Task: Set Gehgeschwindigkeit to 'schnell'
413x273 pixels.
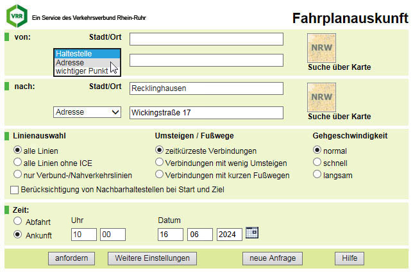Action: coord(317,162)
